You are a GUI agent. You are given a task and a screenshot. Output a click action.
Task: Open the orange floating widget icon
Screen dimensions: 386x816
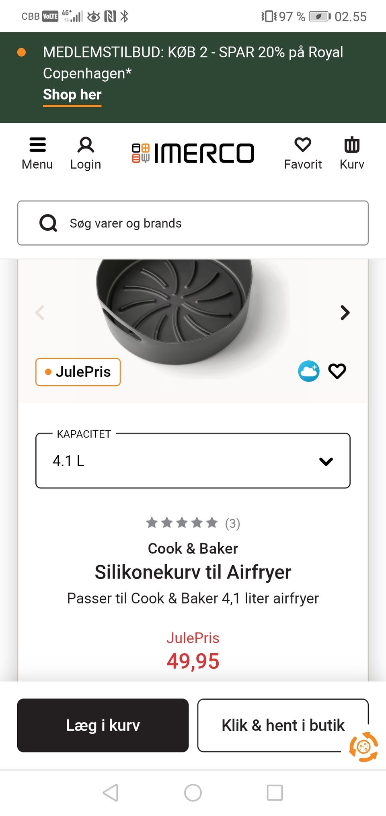click(363, 747)
